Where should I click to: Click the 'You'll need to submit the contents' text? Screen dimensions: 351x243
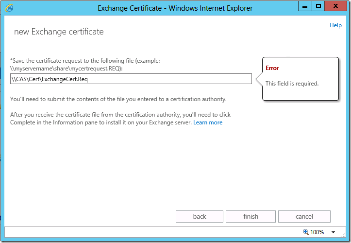[x=118, y=99]
